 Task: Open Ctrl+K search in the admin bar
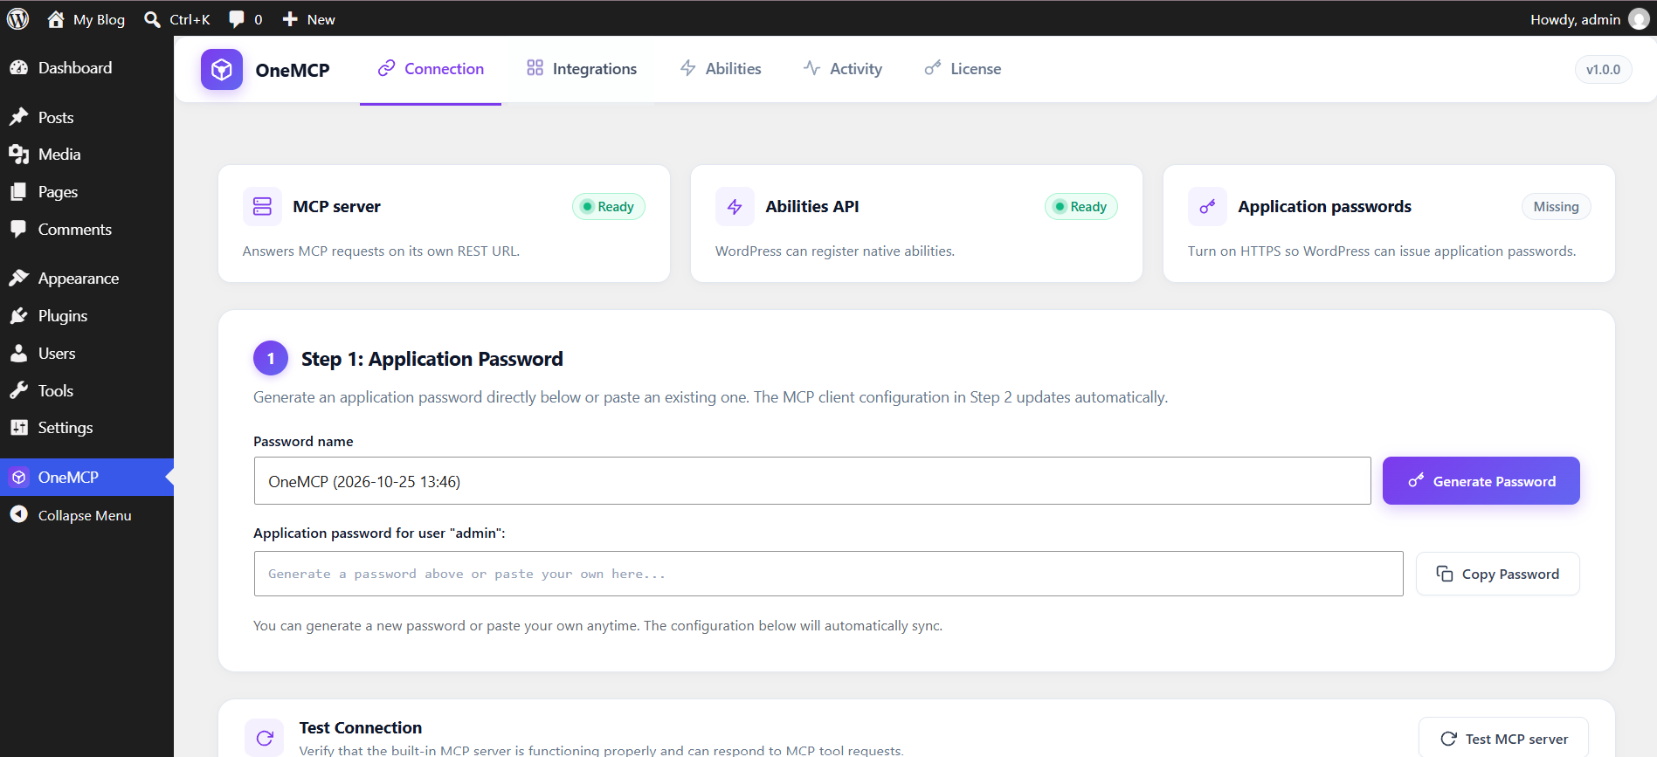177,19
